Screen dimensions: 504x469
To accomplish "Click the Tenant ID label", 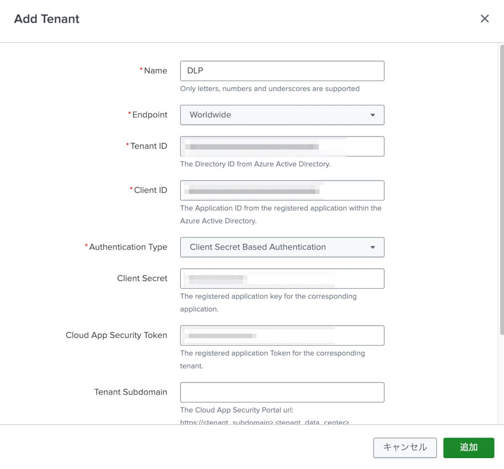I will coord(148,146).
